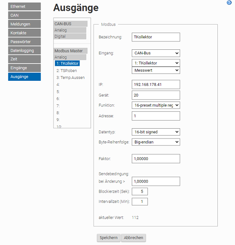The height and width of the screenshot is (245, 235).
Task: Open the help icon in top corner
Action: tap(229, 3)
